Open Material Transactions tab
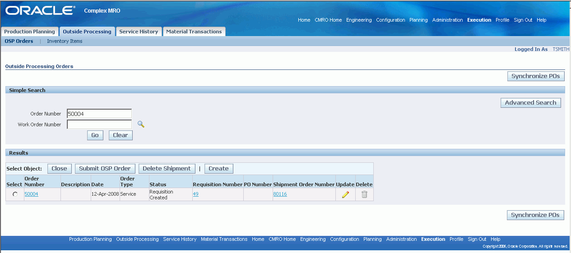The image size is (571, 253). click(x=194, y=32)
